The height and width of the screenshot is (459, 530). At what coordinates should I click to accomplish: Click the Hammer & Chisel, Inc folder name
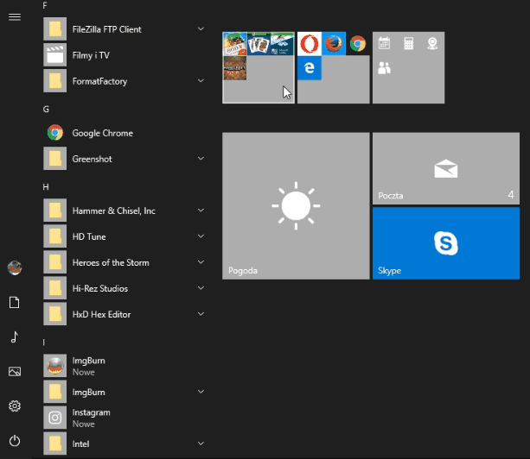tap(114, 211)
